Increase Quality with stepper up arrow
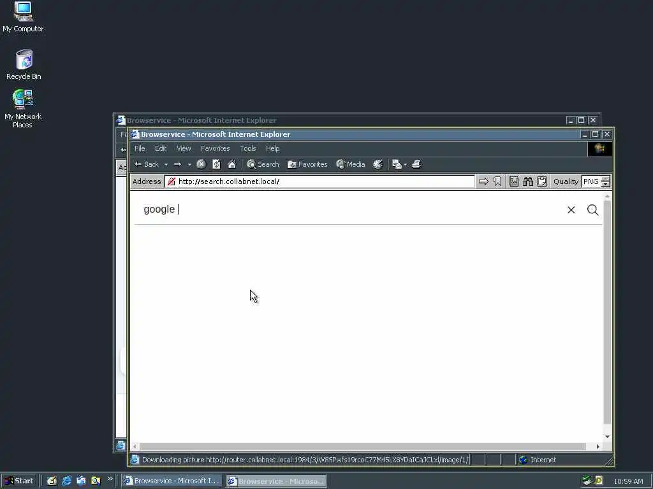The image size is (653, 489). [x=606, y=179]
